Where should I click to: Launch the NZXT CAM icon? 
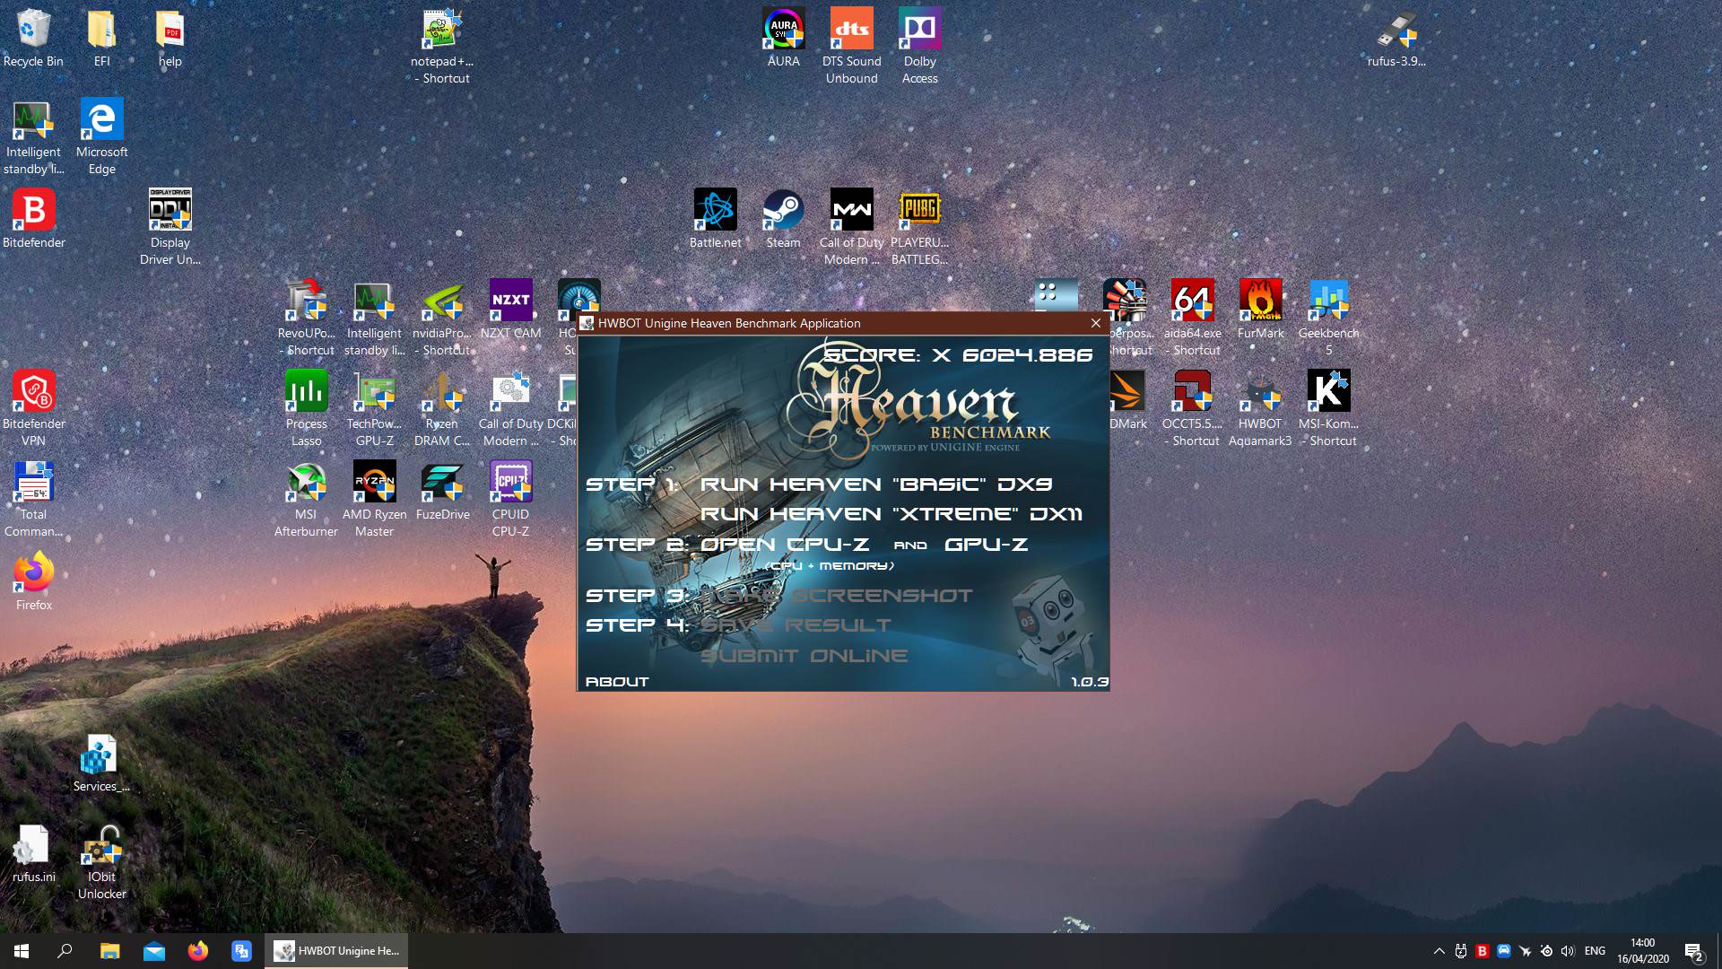tap(510, 310)
